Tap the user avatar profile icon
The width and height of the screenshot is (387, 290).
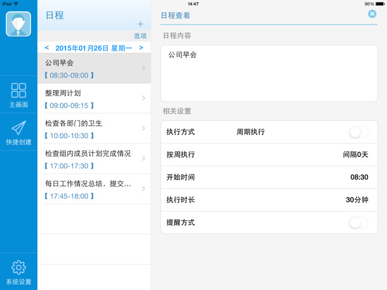point(18,24)
